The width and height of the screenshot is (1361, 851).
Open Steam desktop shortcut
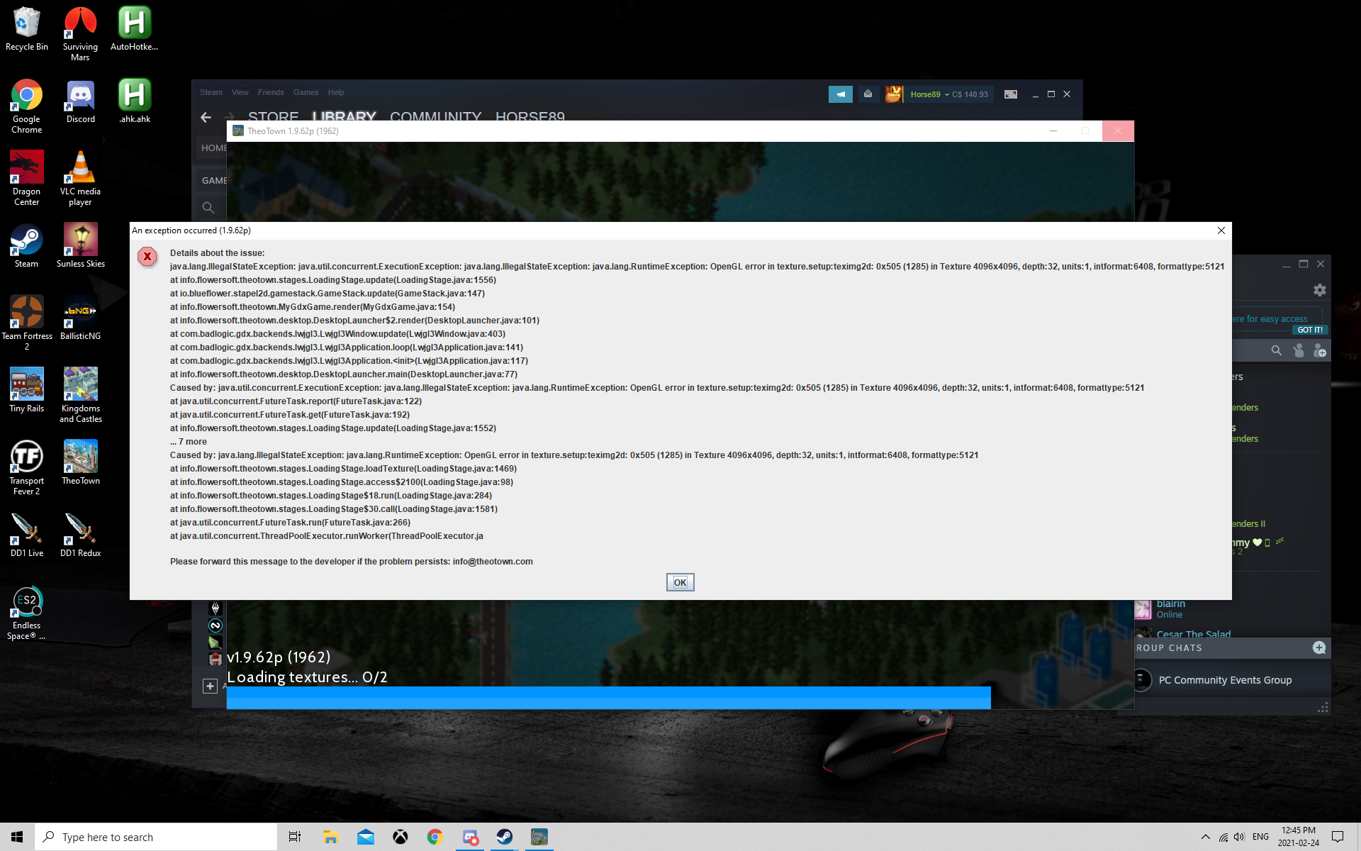[27, 246]
